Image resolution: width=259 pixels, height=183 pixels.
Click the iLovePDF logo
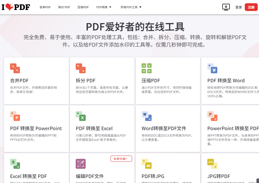tap(16, 7)
